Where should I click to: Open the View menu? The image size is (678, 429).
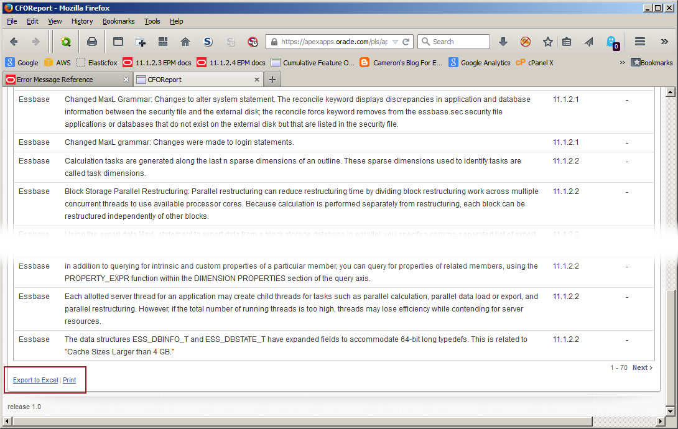(55, 21)
